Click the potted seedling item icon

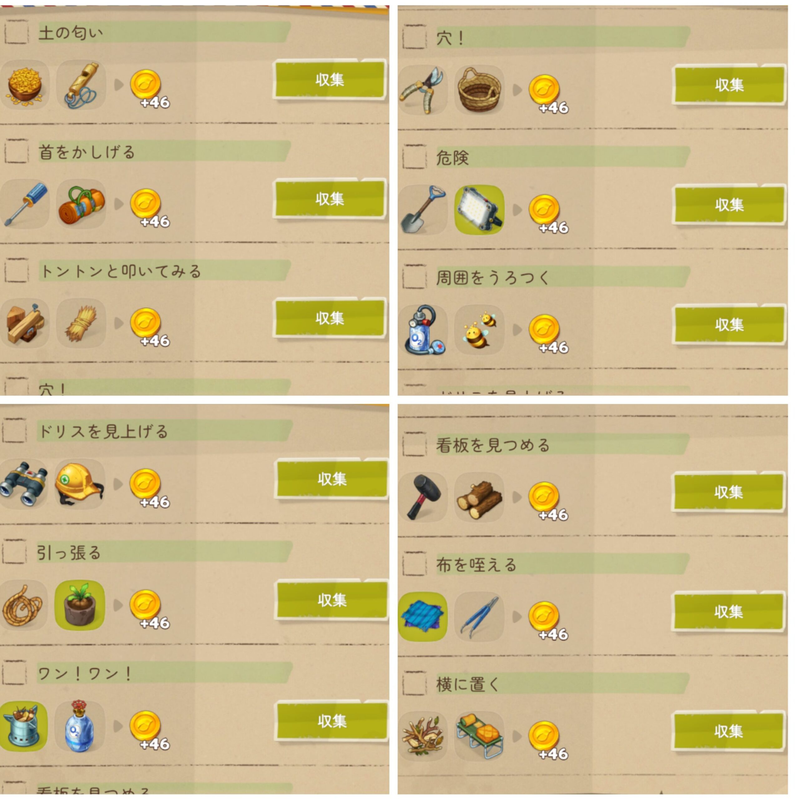coord(80,605)
